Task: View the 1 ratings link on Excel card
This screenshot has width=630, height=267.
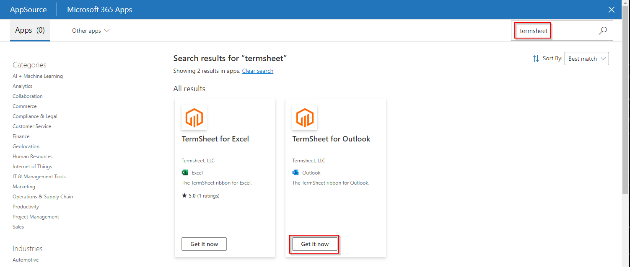Action: [208, 195]
